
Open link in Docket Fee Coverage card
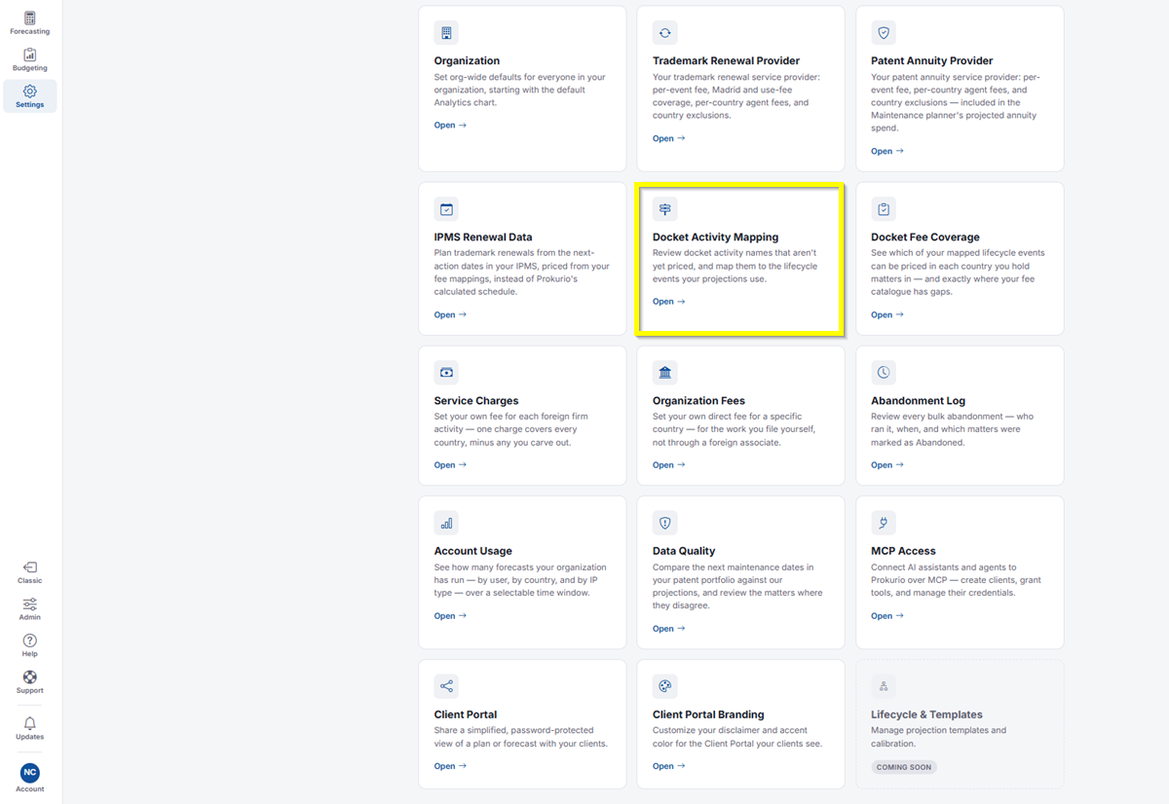click(887, 314)
